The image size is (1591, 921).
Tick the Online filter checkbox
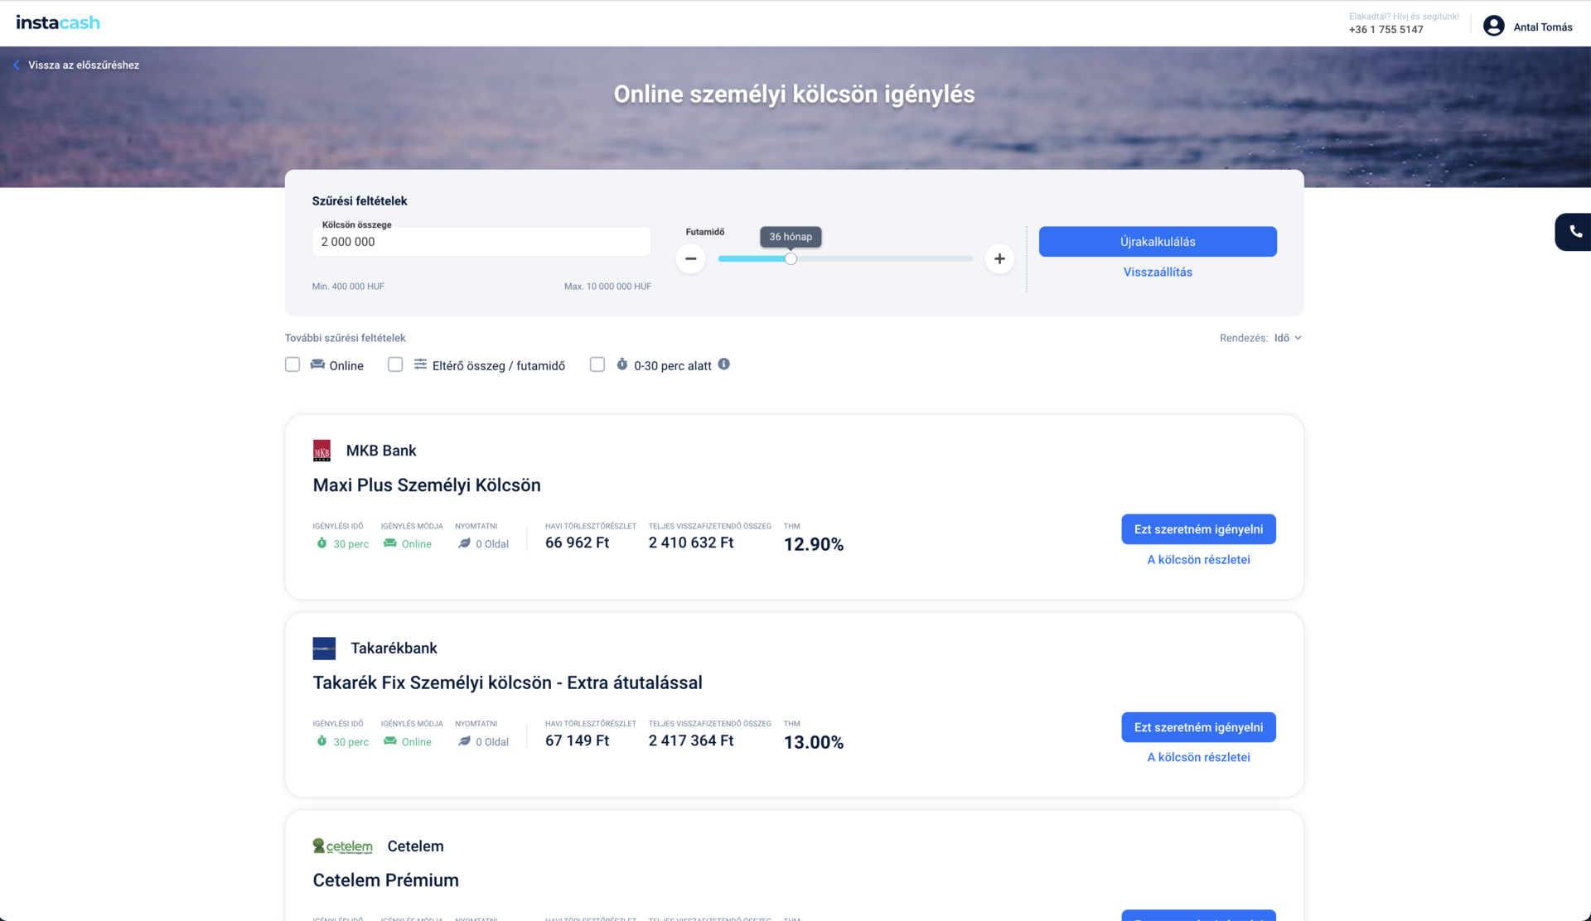(293, 364)
